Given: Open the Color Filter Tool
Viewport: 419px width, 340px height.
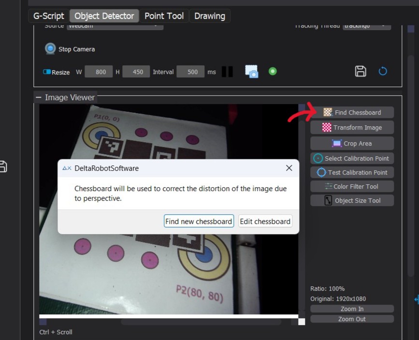Looking at the screenshot, I should click(352, 187).
